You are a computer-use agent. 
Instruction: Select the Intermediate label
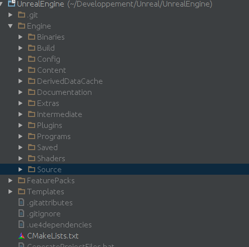click(60, 114)
